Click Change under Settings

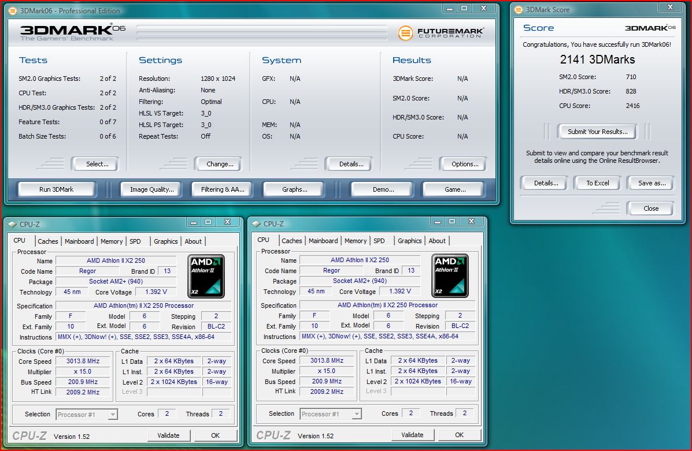pyautogui.click(x=219, y=164)
